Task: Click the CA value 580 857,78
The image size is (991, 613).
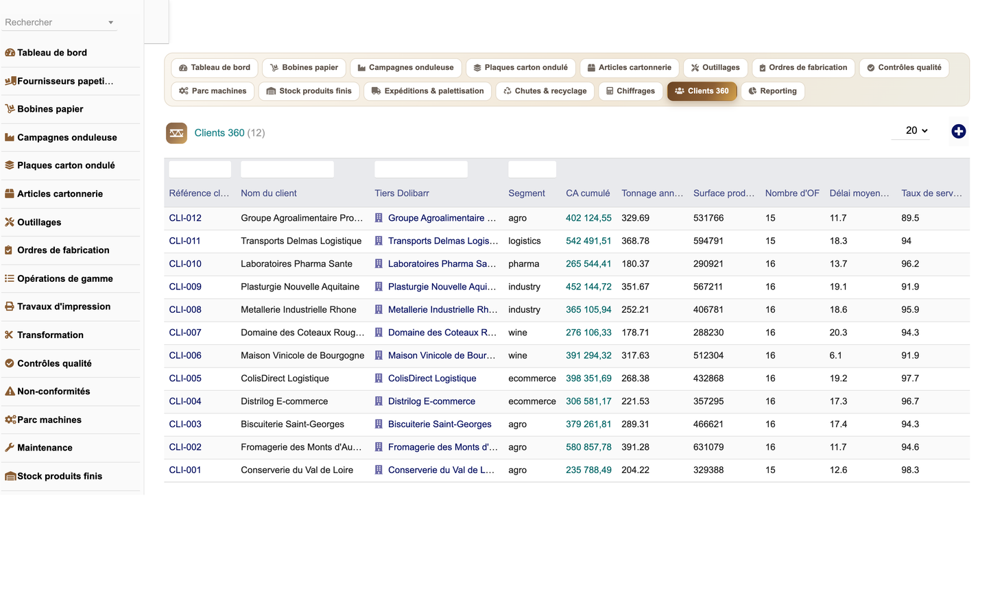Action: 588,447
